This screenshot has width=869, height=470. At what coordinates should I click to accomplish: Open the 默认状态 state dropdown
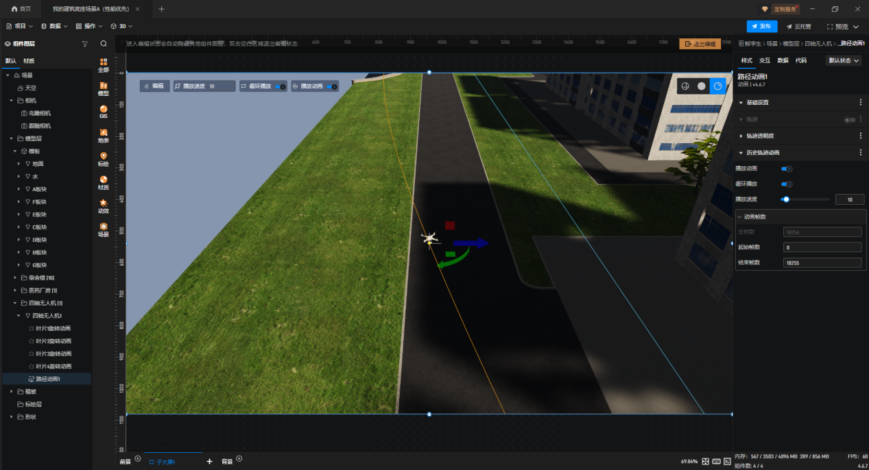pyautogui.click(x=844, y=60)
